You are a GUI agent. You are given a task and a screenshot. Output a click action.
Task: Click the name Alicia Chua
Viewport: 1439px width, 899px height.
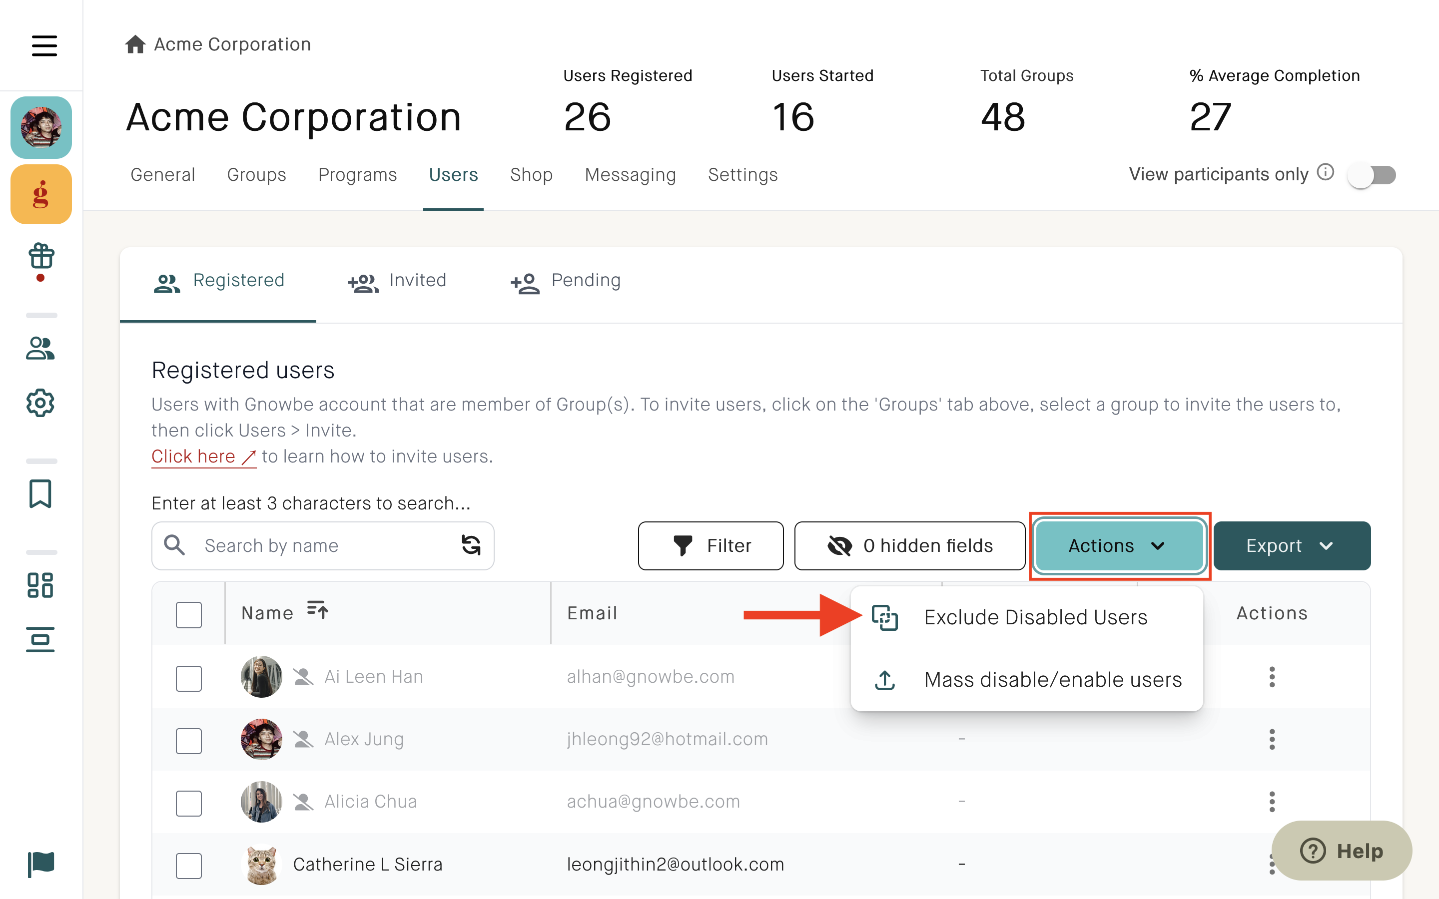[x=370, y=802]
